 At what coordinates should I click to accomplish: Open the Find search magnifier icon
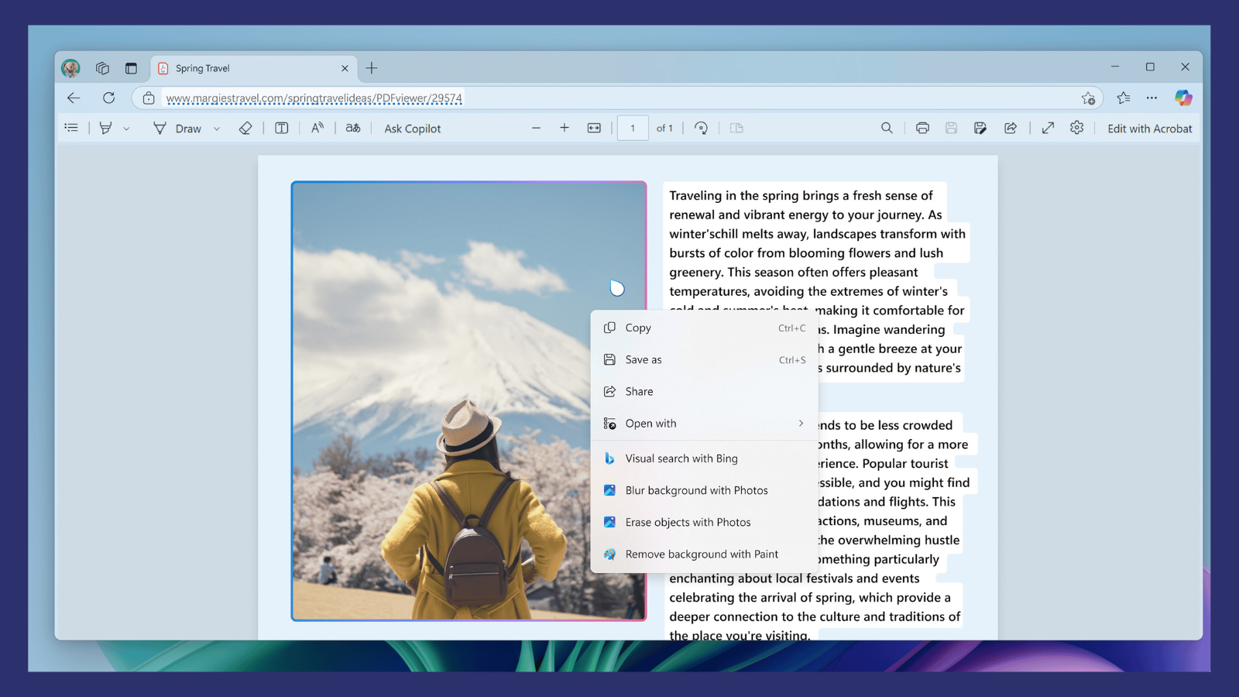[x=887, y=129]
